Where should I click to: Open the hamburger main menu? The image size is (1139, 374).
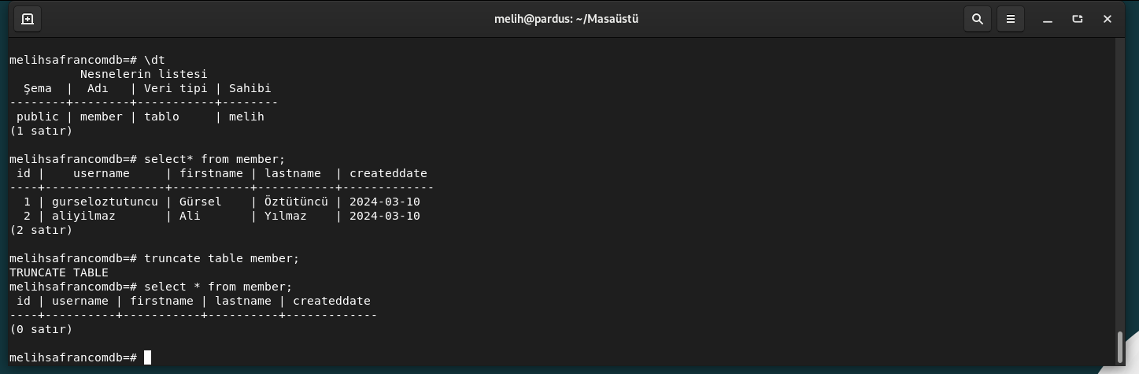tap(1011, 19)
